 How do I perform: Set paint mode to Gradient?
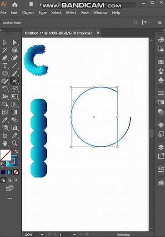click(x=10, y=172)
